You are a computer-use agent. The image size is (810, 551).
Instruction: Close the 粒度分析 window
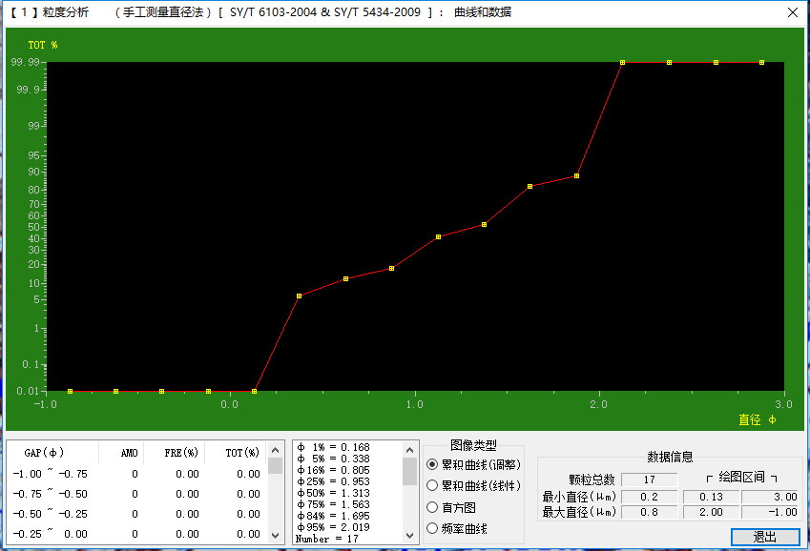[x=791, y=12]
